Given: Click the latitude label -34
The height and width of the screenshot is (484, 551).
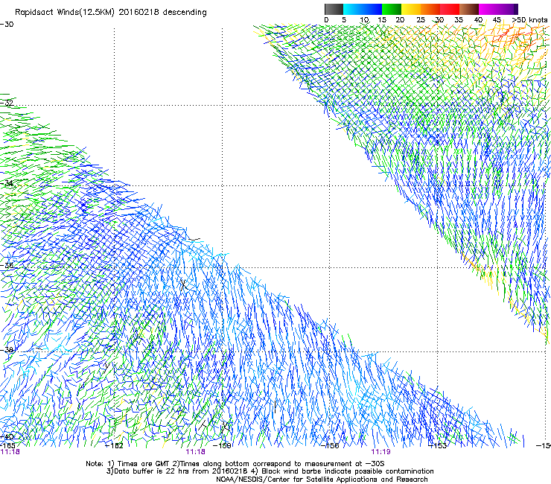Looking at the screenshot, I should 7,183.
